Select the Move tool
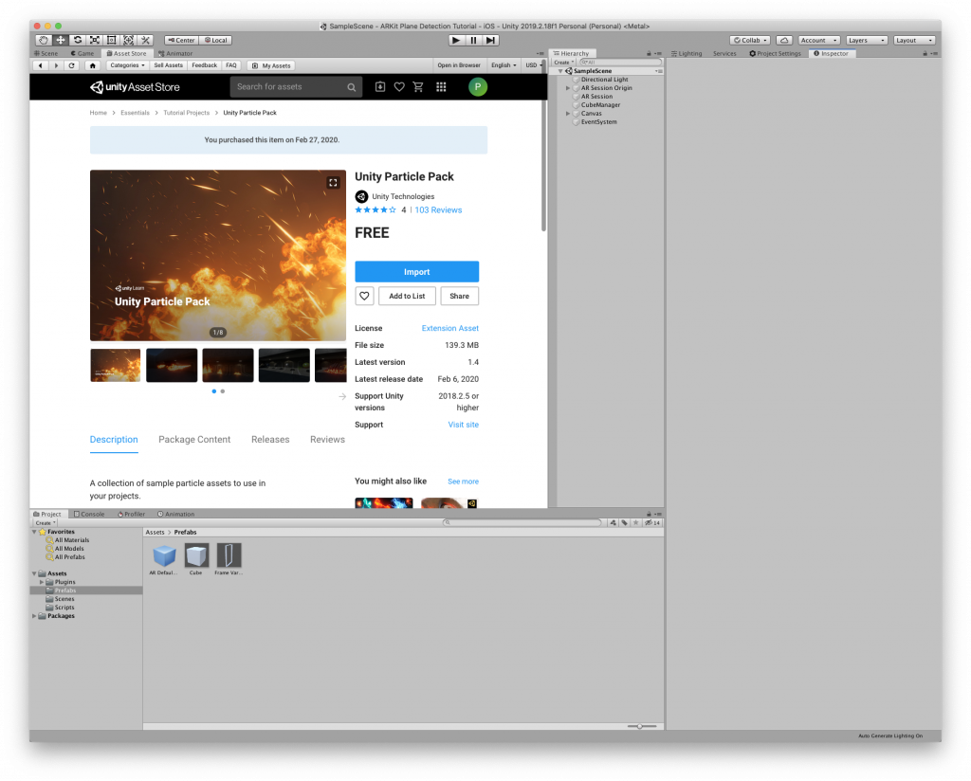This screenshot has width=971, height=781. (61, 40)
